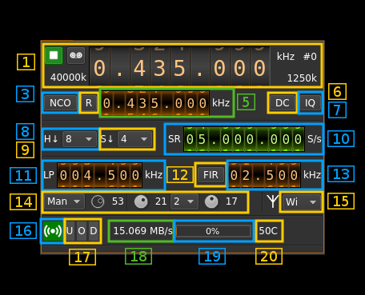Click the antenna icon beside Wi dropdown
This screenshot has width=365, height=295.
273,201
